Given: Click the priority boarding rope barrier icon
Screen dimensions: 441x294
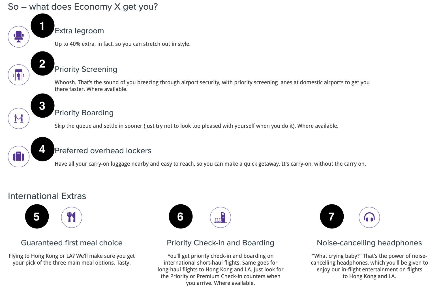Looking at the screenshot, I should (19, 118).
